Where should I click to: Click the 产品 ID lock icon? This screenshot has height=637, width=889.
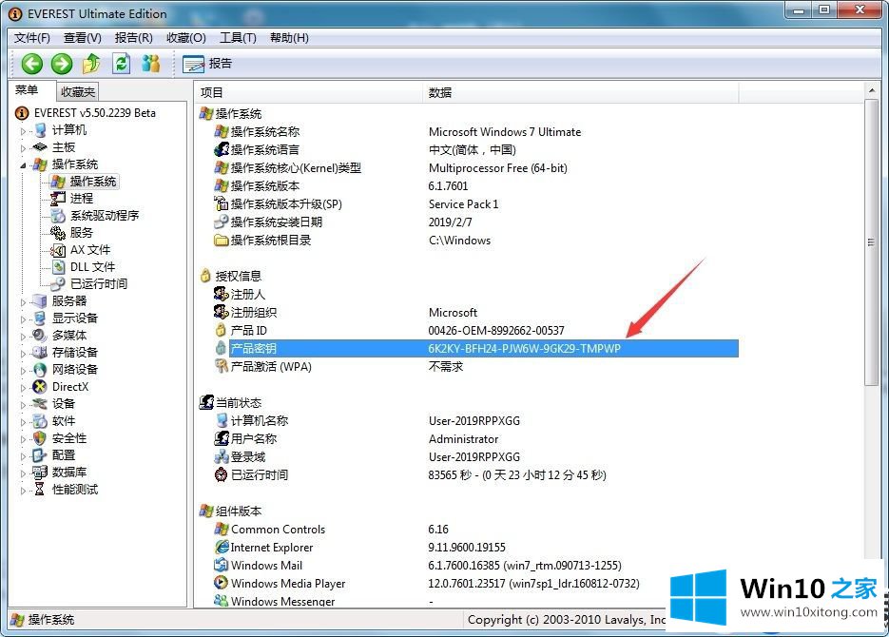pyautogui.click(x=221, y=329)
